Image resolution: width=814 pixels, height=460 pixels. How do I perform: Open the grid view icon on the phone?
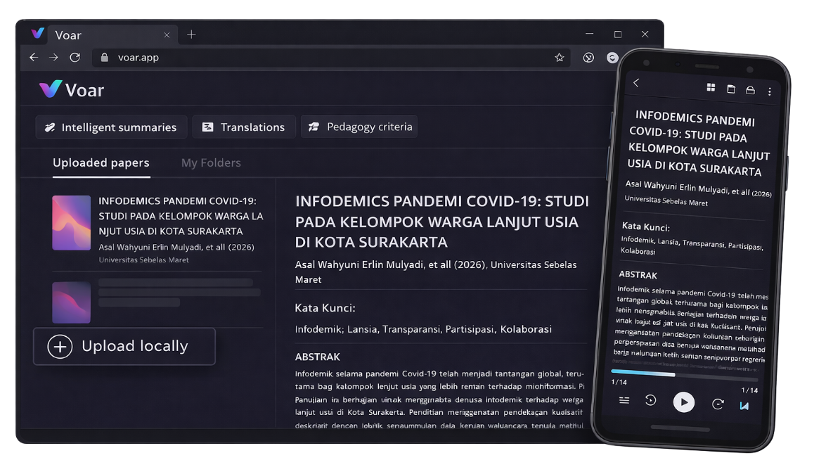[x=711, y=88]
